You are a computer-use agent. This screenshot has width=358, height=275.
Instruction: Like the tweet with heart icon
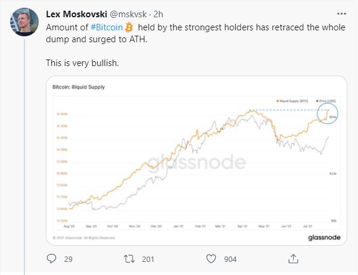[211, 259]
